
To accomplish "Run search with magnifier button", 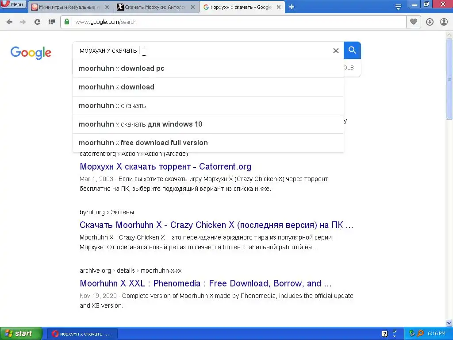I will click(x=352, y=50).
